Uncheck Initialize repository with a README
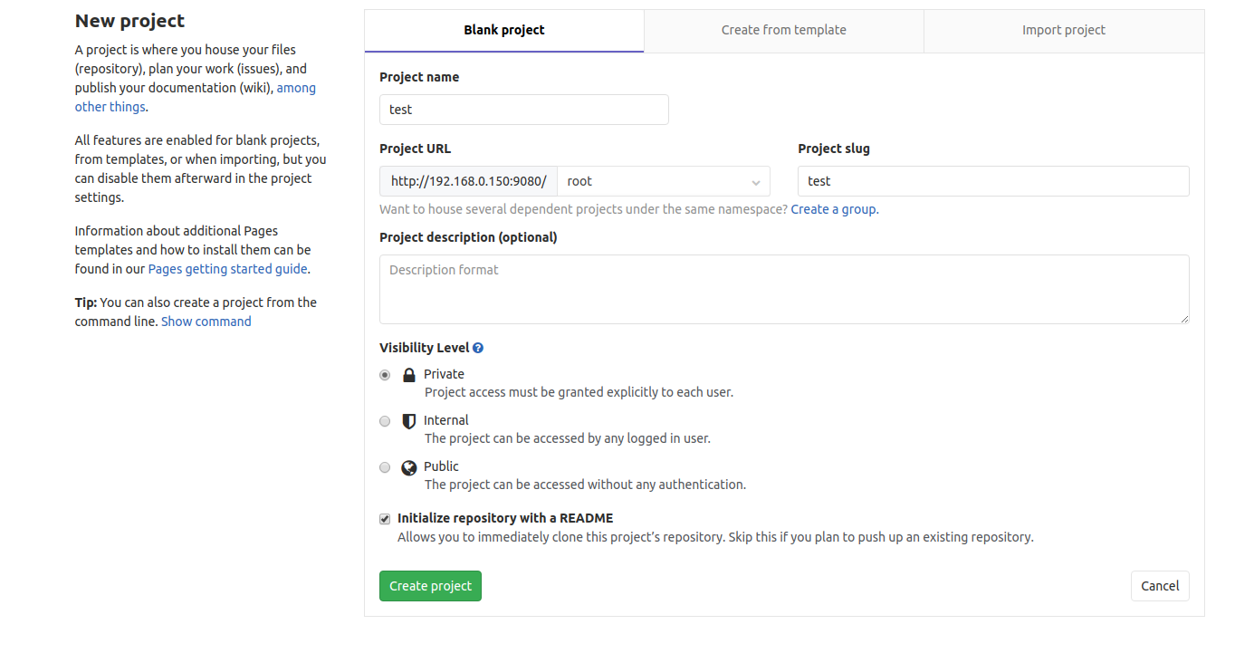Image resolution: width=1235 pixels, height=653 pixels. pyautogui.click(x=385, y=519)
